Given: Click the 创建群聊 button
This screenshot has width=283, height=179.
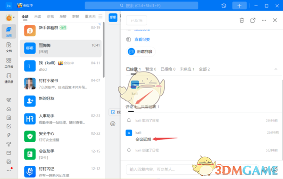Looking at the screenshot, I should (141, 52).
